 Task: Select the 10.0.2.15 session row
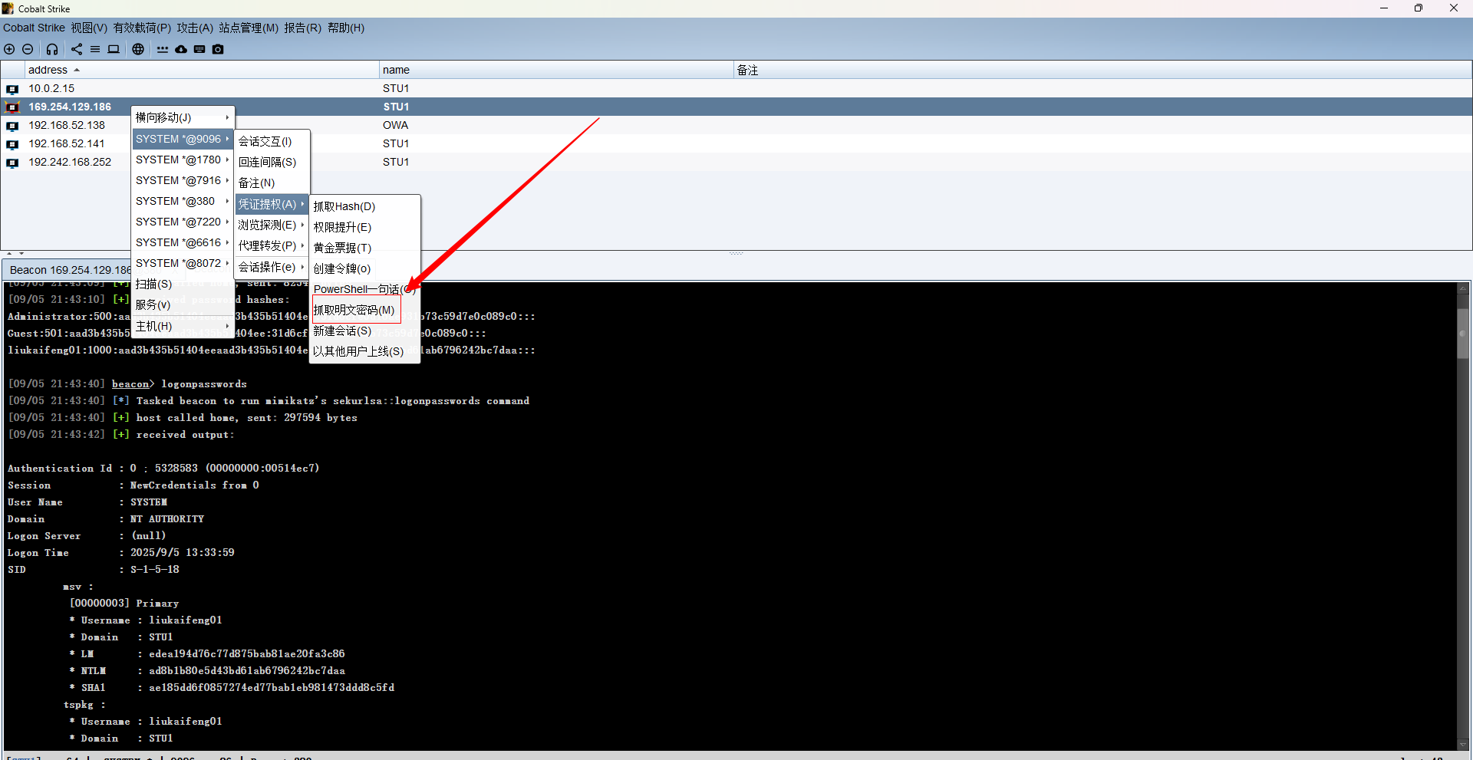[x=736, y=88]
